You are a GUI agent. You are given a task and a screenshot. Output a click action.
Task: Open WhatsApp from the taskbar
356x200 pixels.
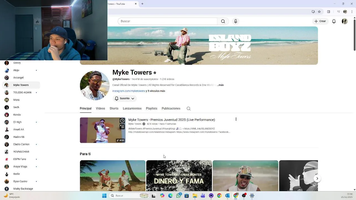coord(179,196)
